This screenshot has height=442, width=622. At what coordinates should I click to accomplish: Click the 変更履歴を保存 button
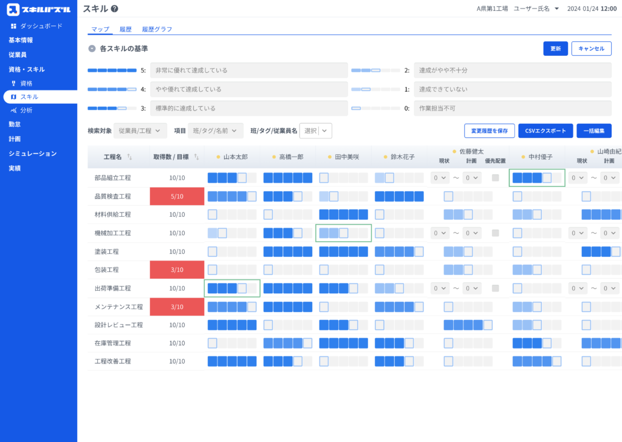pyautogui.click(x=490, y=131)
